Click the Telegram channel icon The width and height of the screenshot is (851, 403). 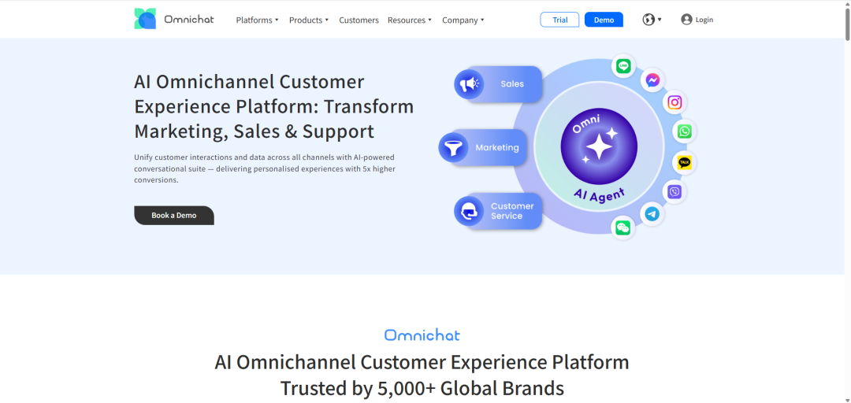[x=652, y=214]
